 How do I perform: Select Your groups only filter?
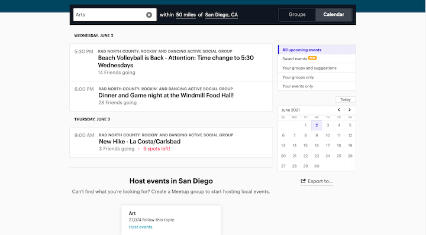point(317,77)
